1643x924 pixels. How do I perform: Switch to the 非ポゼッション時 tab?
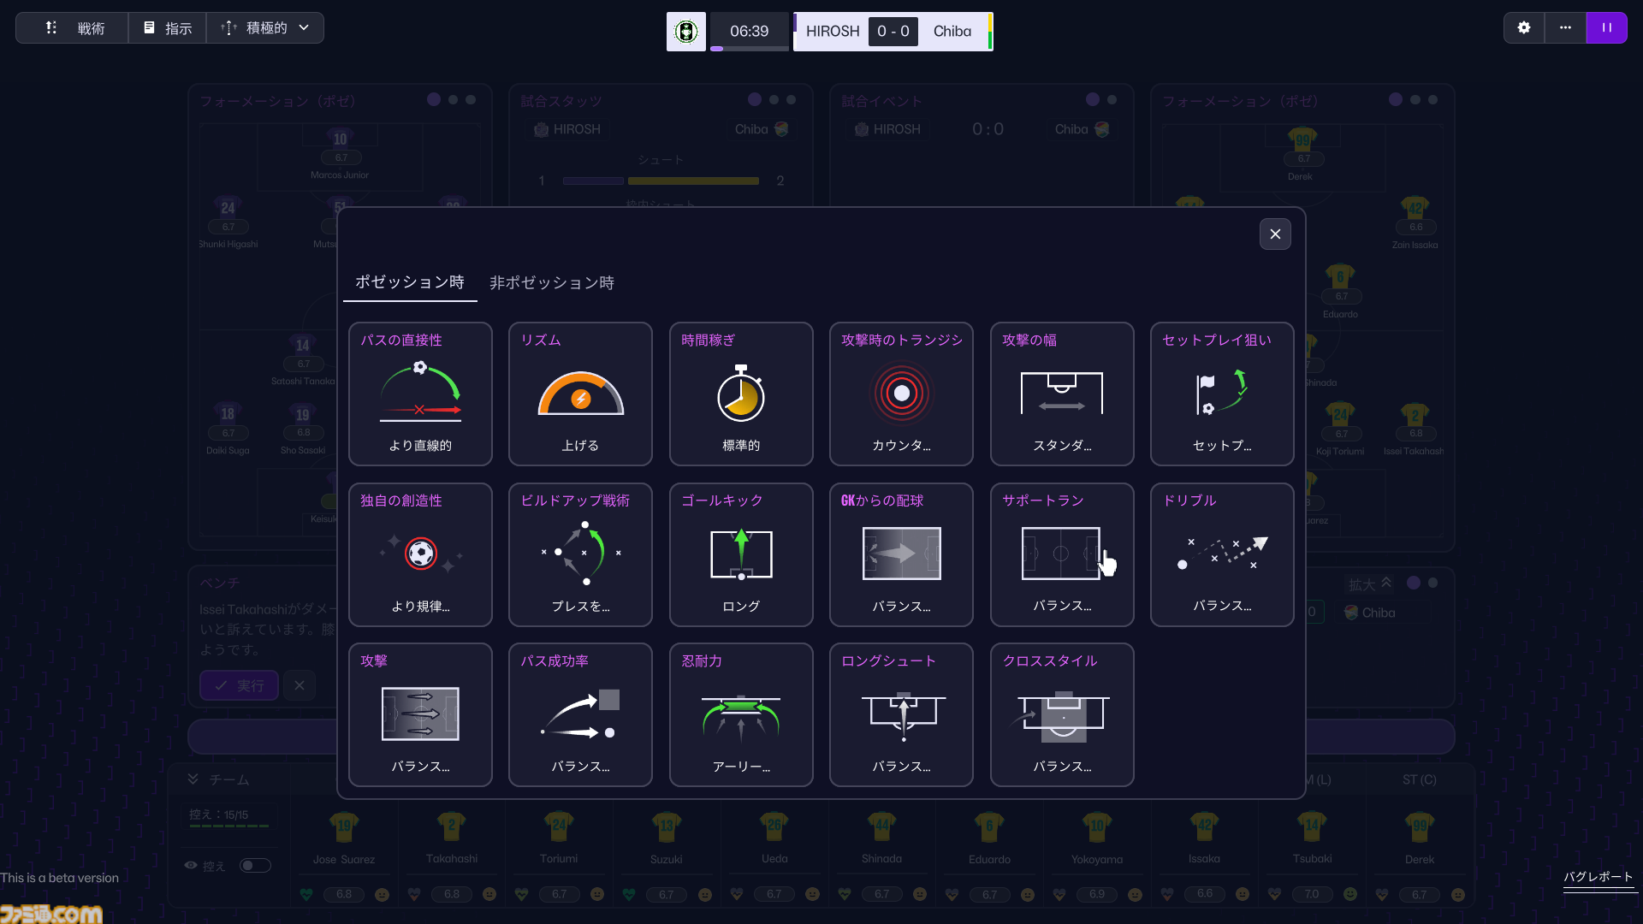552,282
